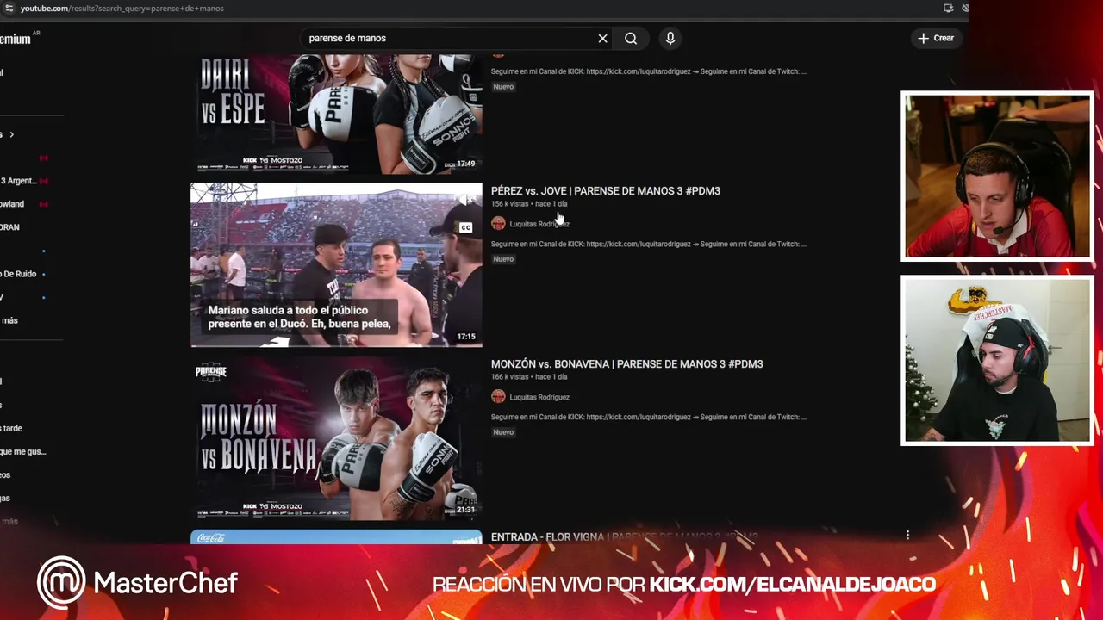This screenshot has width=1103, height=620.
Task: Click the Coca-Cola thumbnail of ENTRADA - FLOR VIGNA
Action: 336,537
